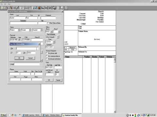This screenshot has height=117, width=157.
Task: Click the Last Visit date field
Action: point(58,67)
